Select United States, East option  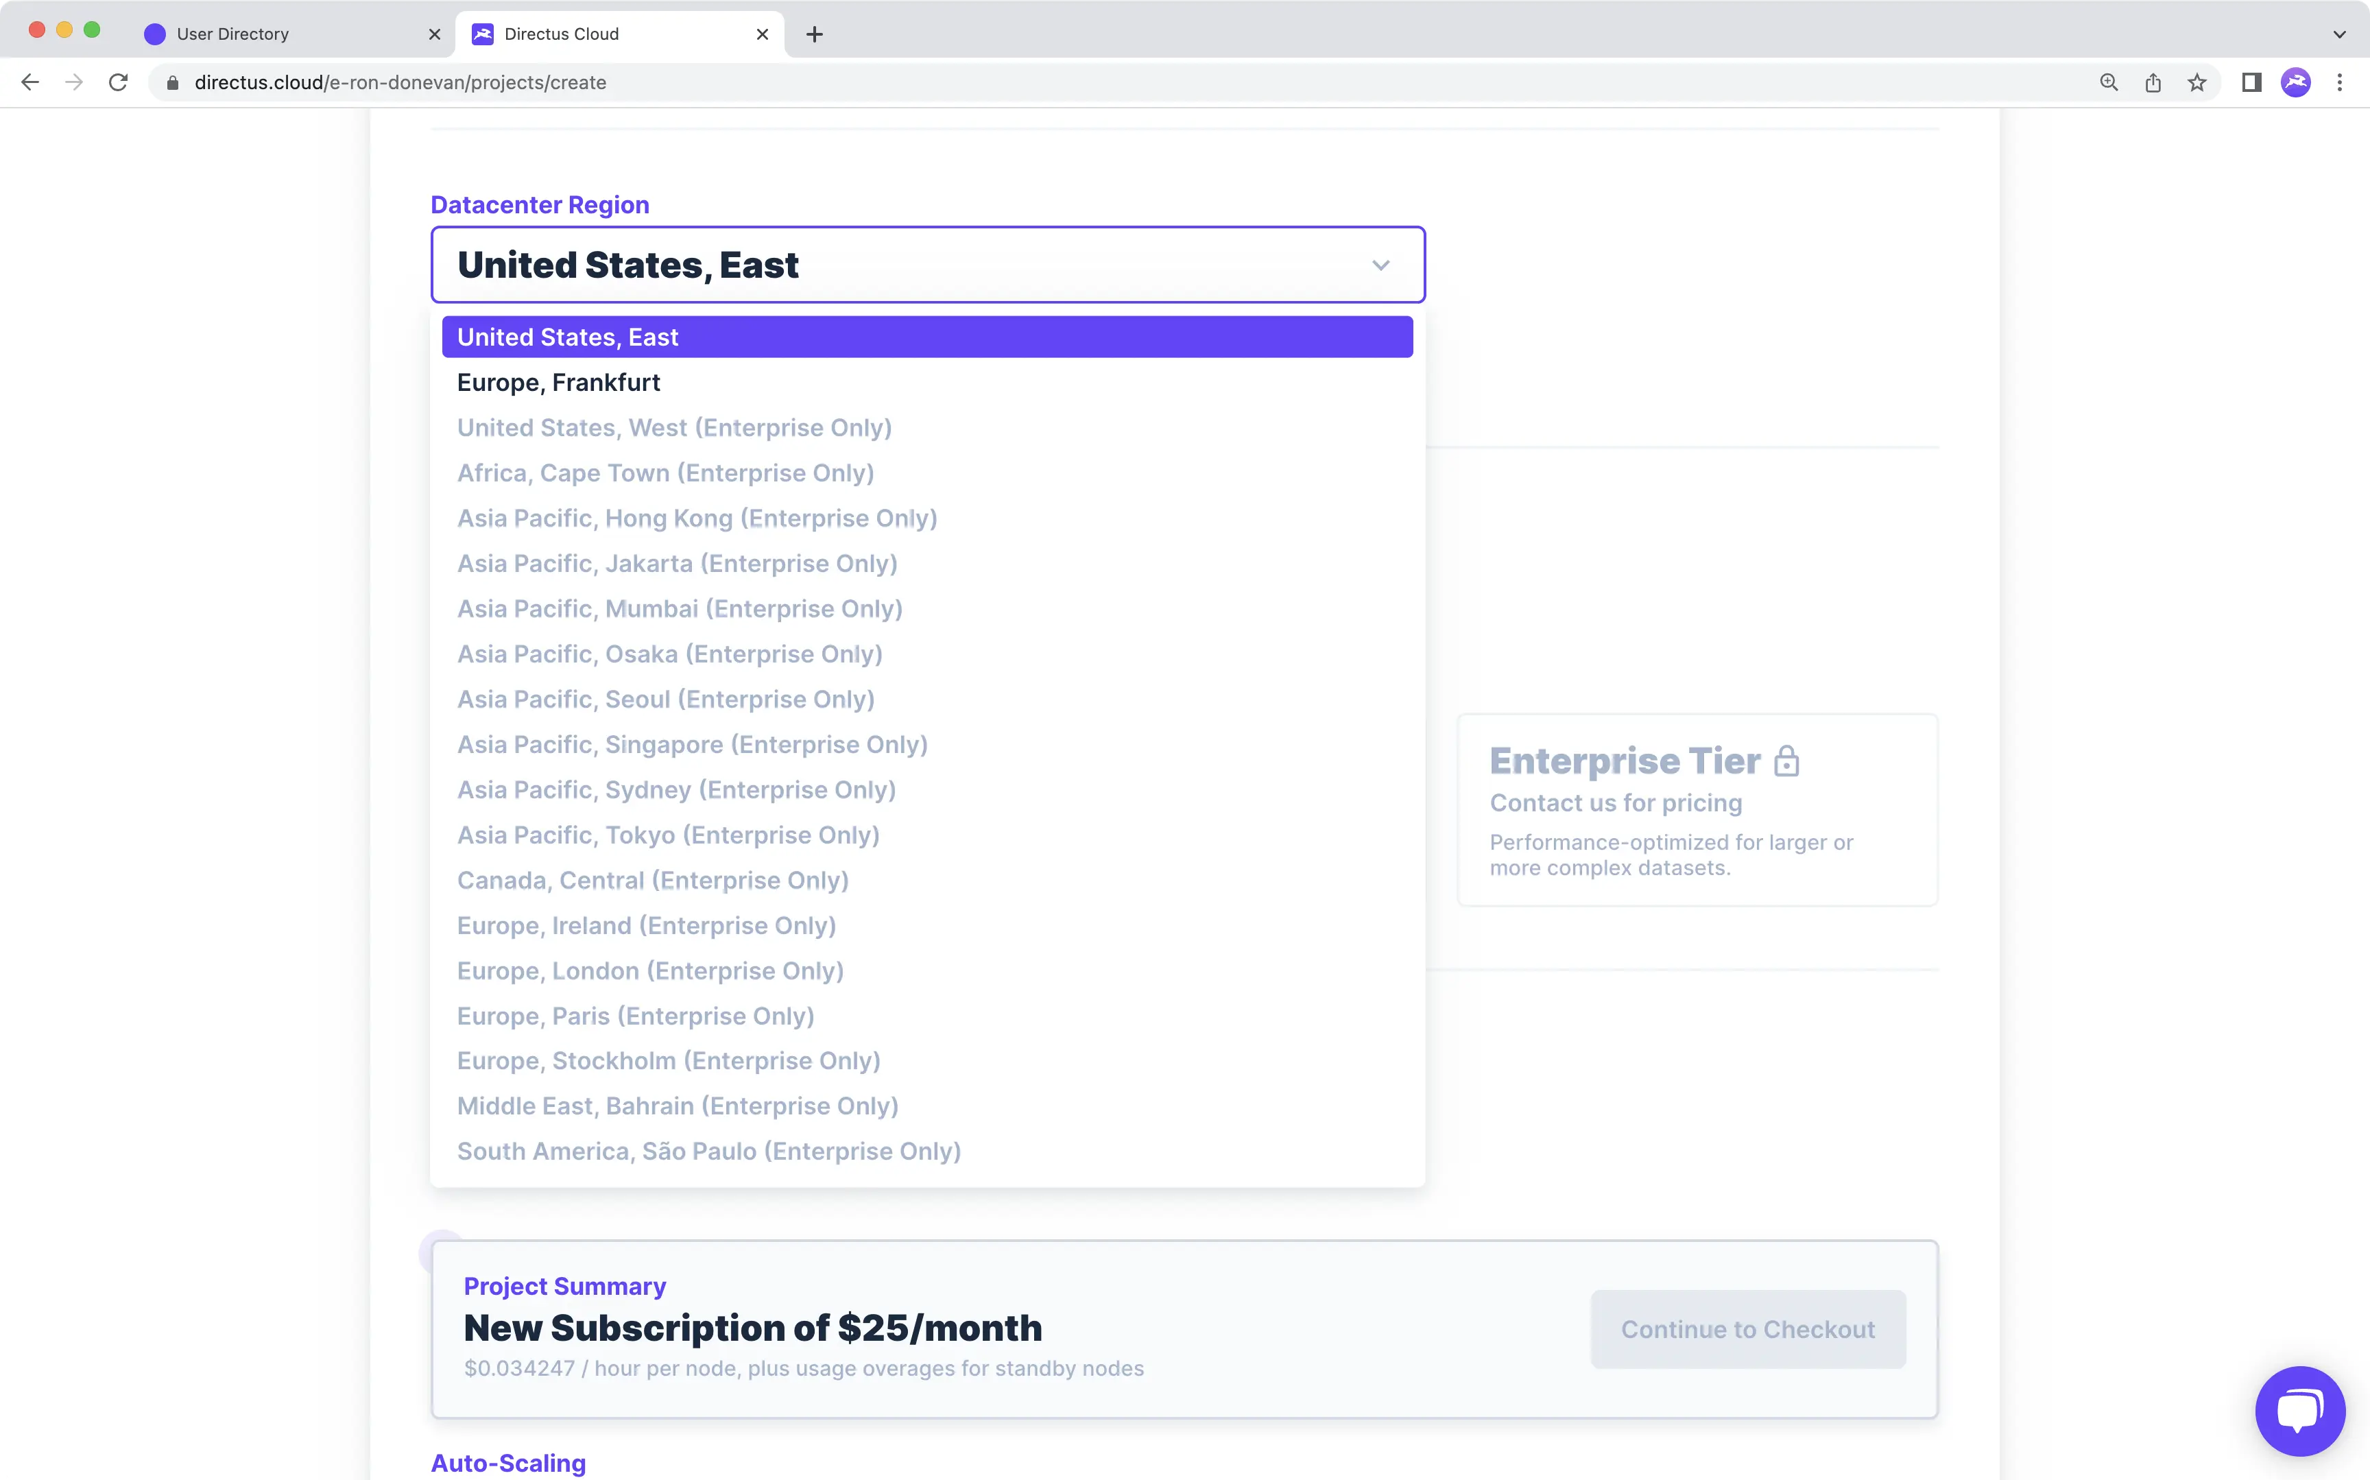coord(568,337)
